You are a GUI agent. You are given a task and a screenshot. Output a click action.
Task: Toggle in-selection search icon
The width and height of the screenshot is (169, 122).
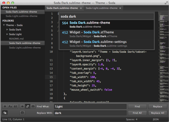pyautogui.click(x=33, y=107)
